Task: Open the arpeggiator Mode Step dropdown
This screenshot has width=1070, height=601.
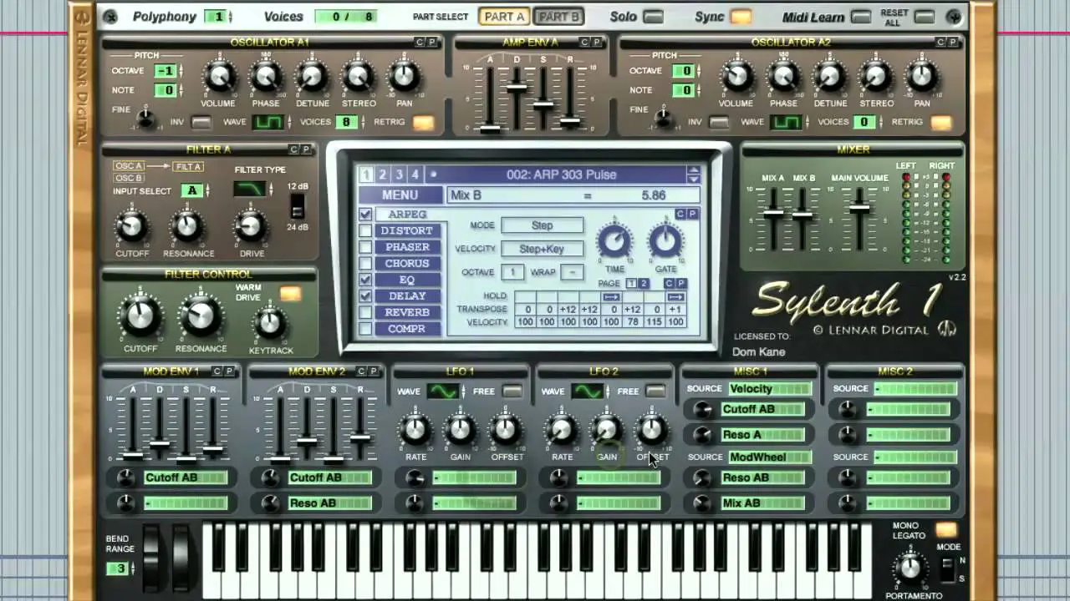Action: [542, 225]
